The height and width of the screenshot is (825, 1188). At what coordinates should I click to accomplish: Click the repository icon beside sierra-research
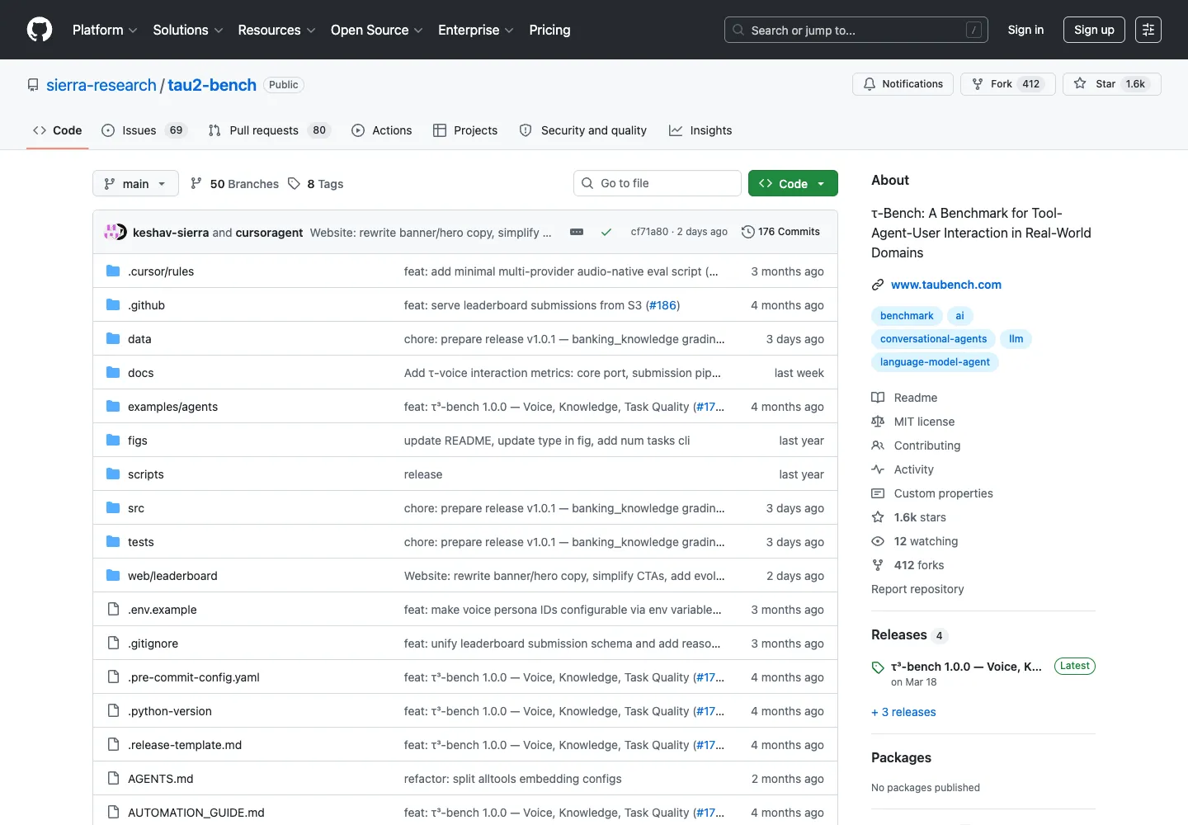(x=33, y=85)
